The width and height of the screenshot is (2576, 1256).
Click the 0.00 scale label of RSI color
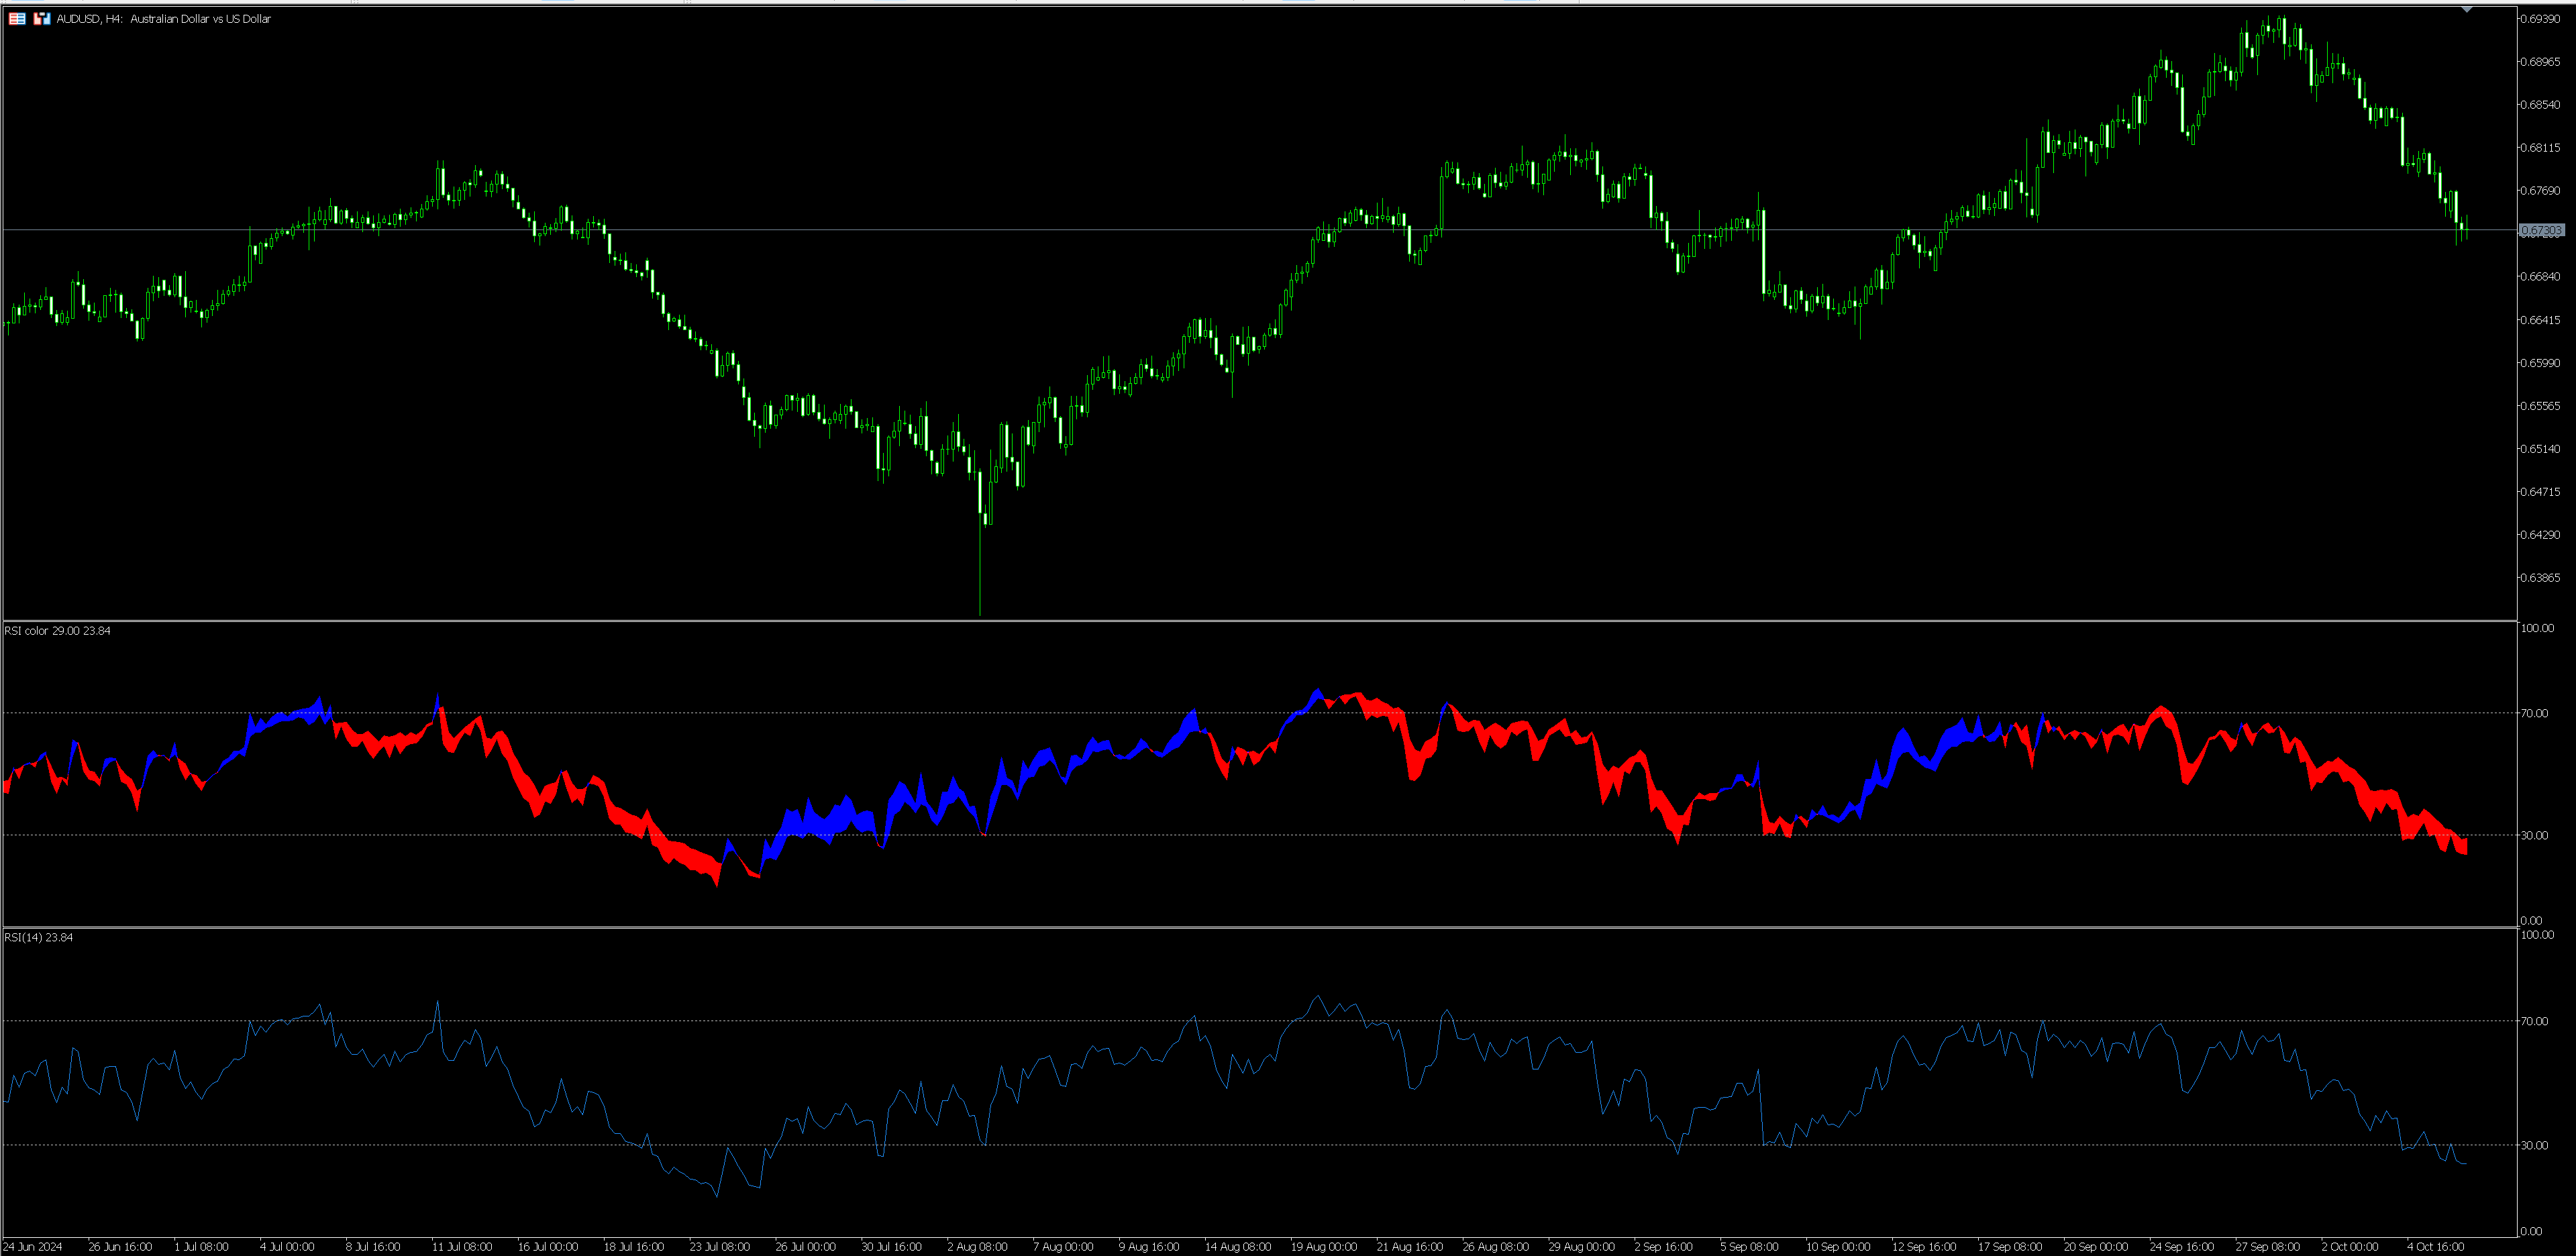[2531, 921]
